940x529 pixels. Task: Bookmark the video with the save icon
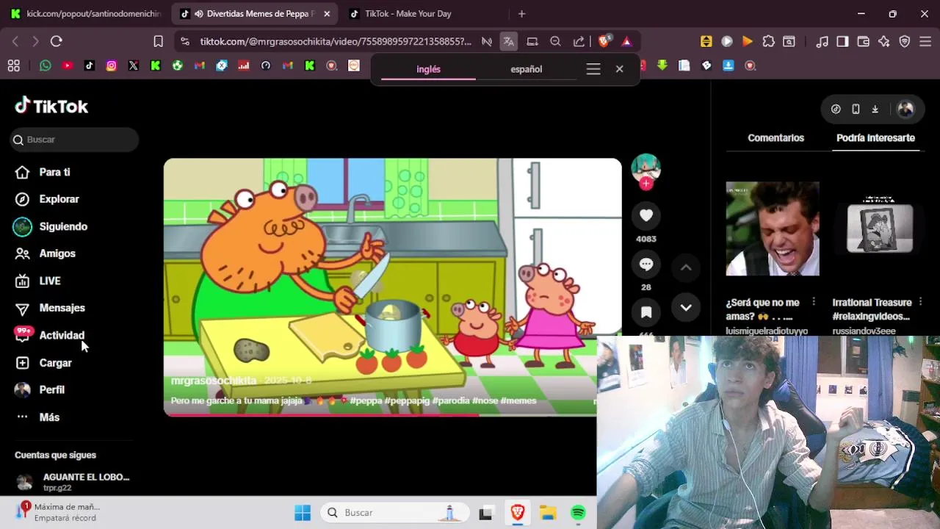click(x=646, y=312)
